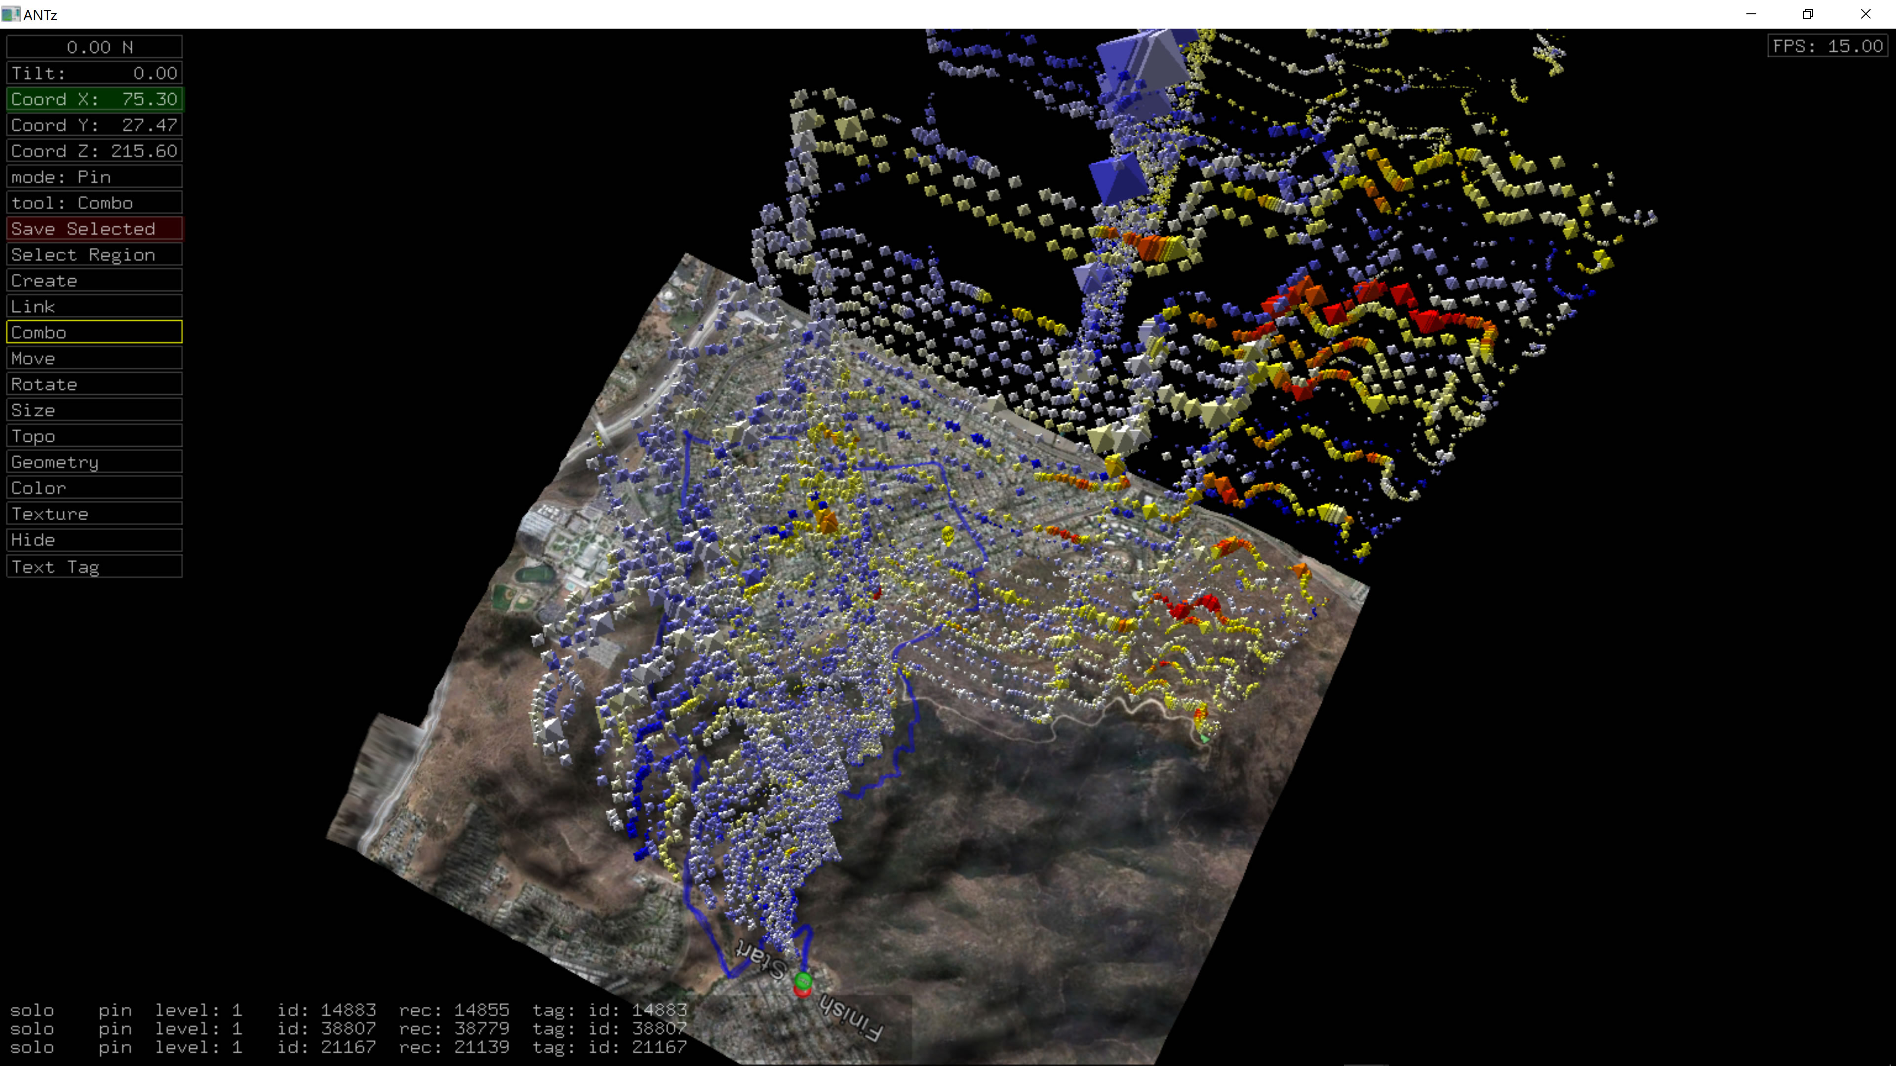Click the Save Selected button
Image resolution: width=1896 pixels, height=1066 pixels.
(x=94, y=229)
